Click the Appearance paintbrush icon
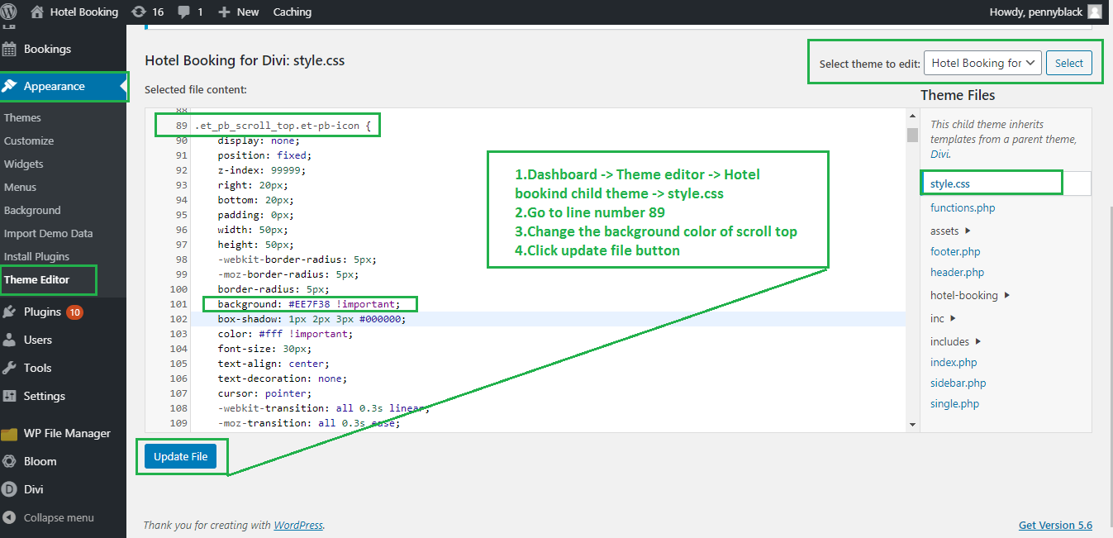The width and height of the screenshot is (1113, 538). click(x=10, y=86)
